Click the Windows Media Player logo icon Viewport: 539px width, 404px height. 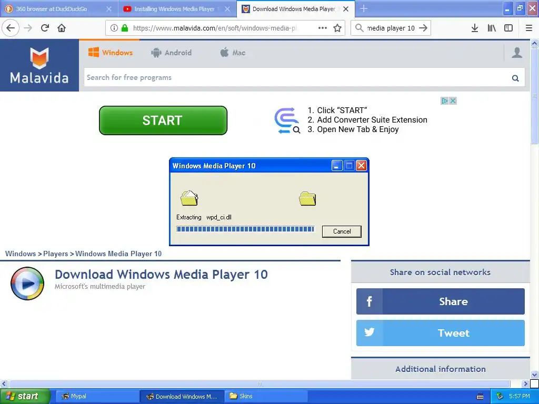[x=27, y=284]
